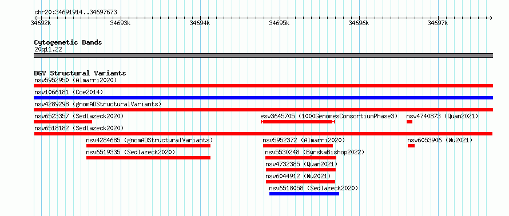Image resolution: width=509 pixels, height=216 pixels.
Task: Click nsv6518058 (Sedlazeck2020) label
Action: pos(313,188)
